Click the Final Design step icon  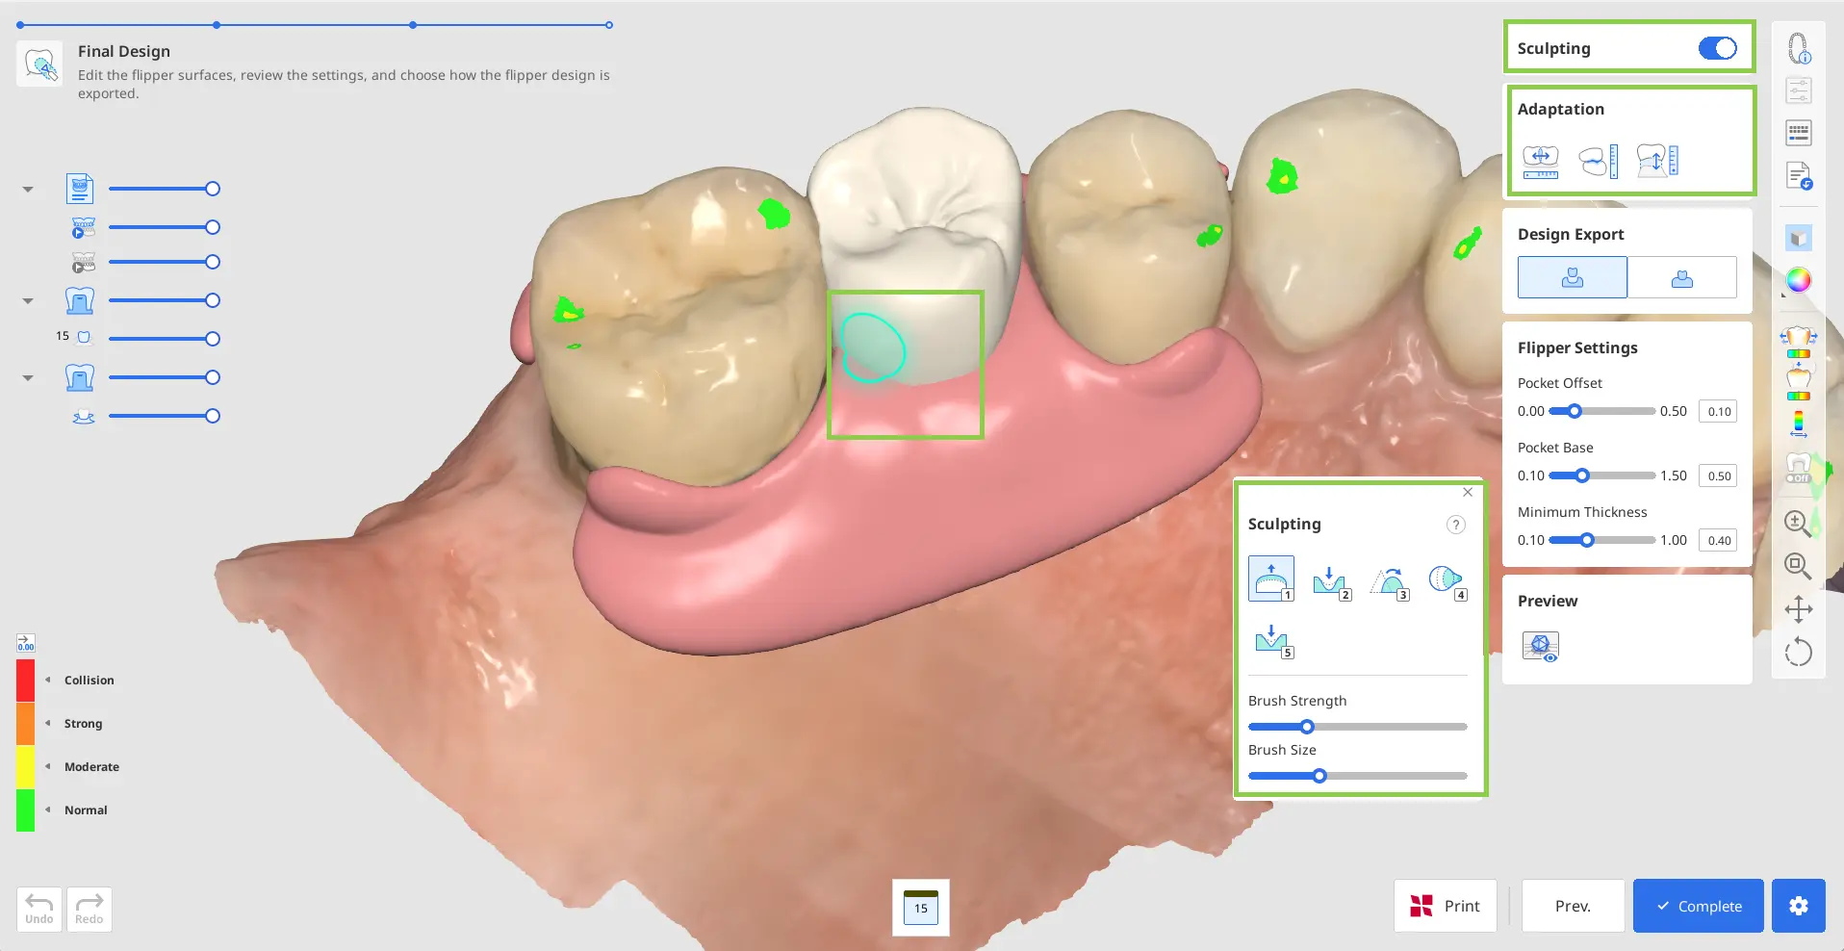click(x=39, y=64)
